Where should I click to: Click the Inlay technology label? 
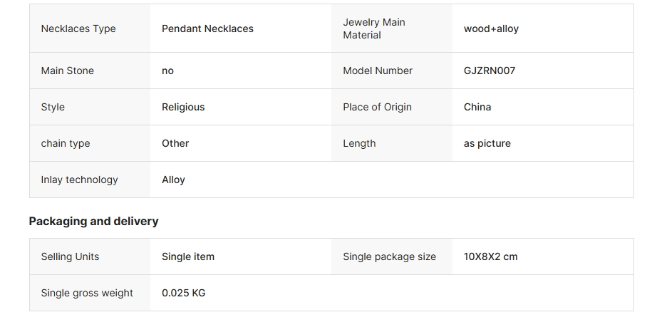click(79, 180)
